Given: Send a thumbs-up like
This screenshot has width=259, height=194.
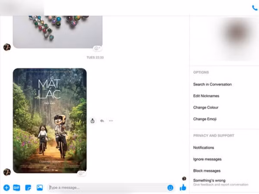Looking at the screenshot, I should [183, 187].
